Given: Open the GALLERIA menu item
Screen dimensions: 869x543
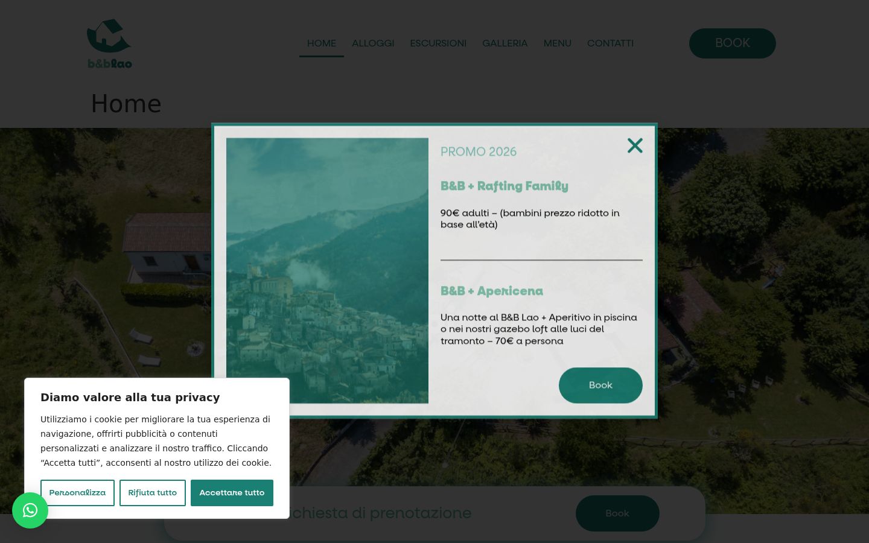Looking at the screenshot, I should pyautogui.click(x=505, y=43).
